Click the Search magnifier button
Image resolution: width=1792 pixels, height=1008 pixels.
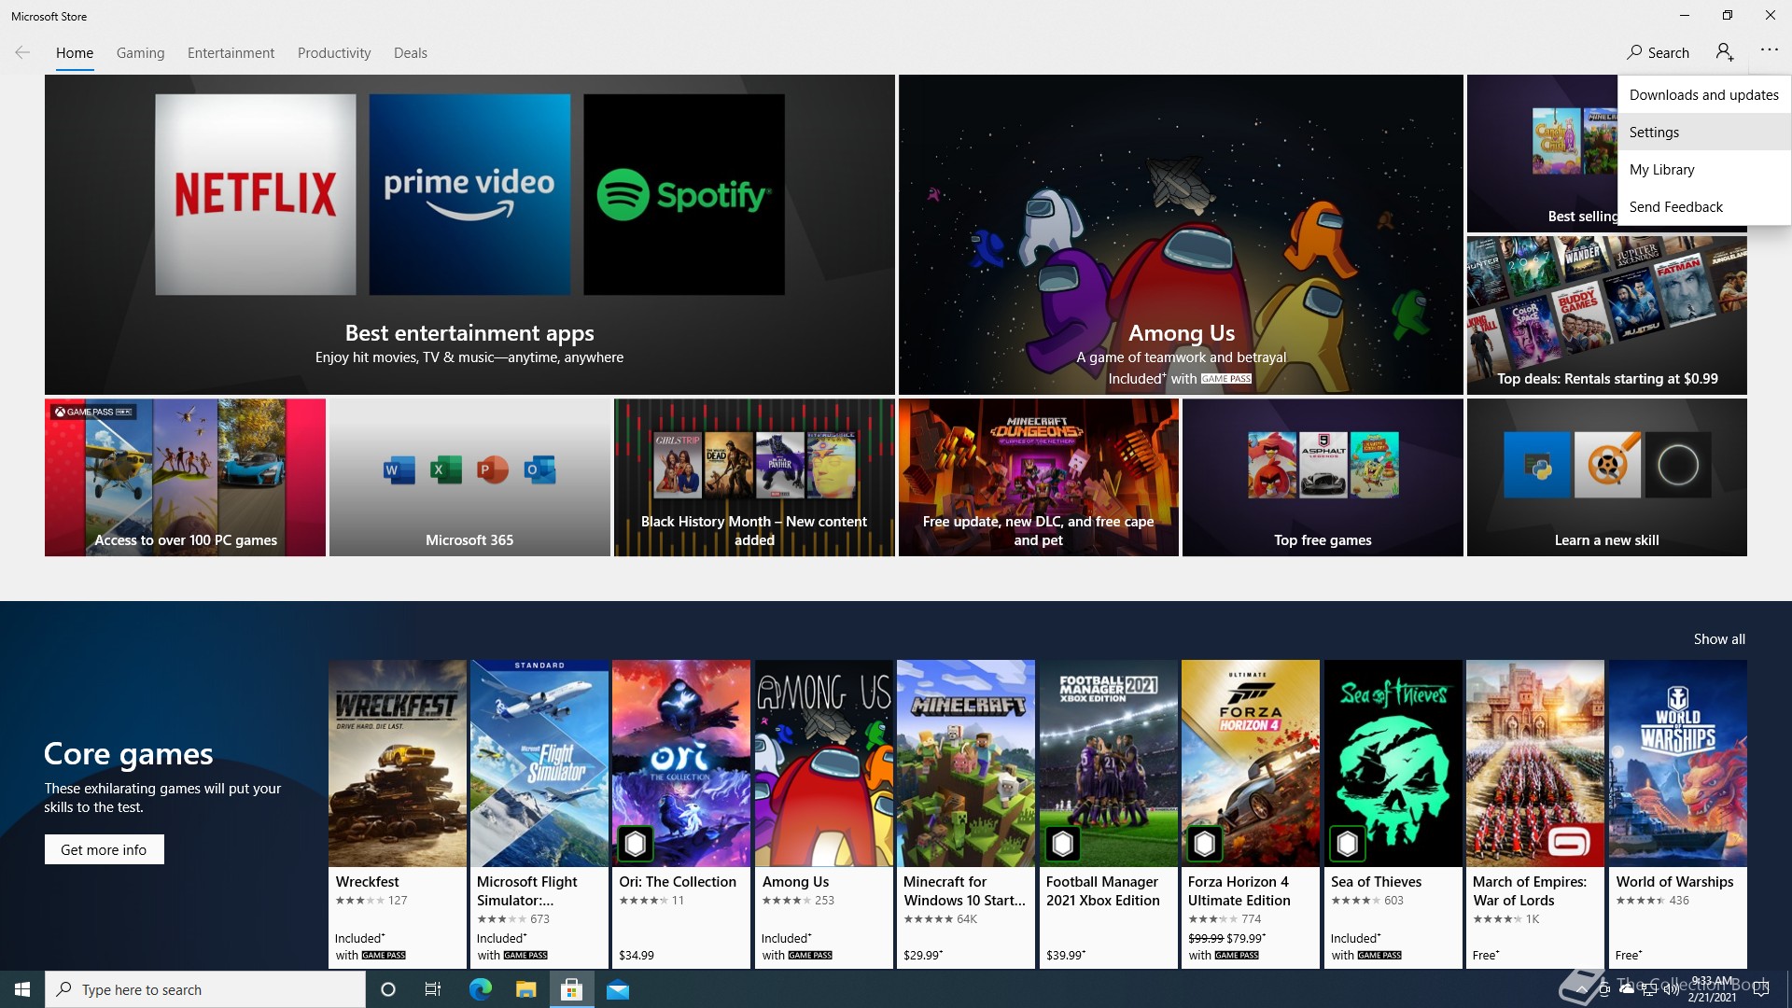tap(1658, 53)
